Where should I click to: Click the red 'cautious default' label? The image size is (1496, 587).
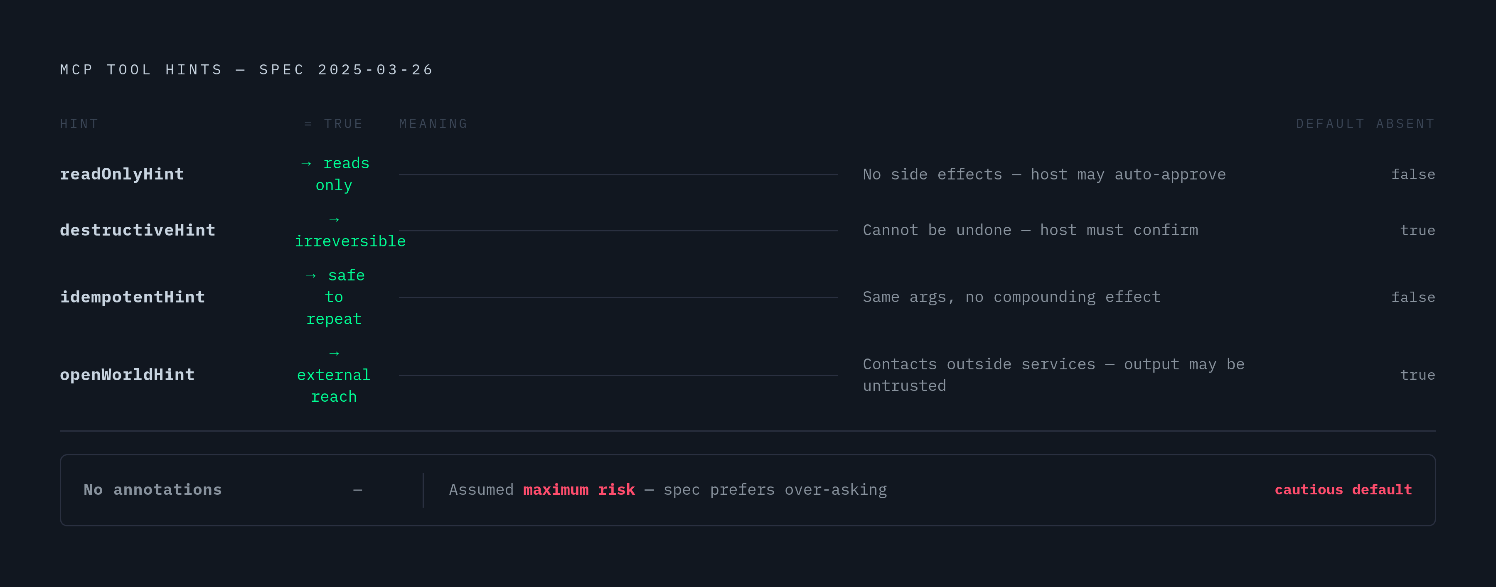coord(1343,489)
